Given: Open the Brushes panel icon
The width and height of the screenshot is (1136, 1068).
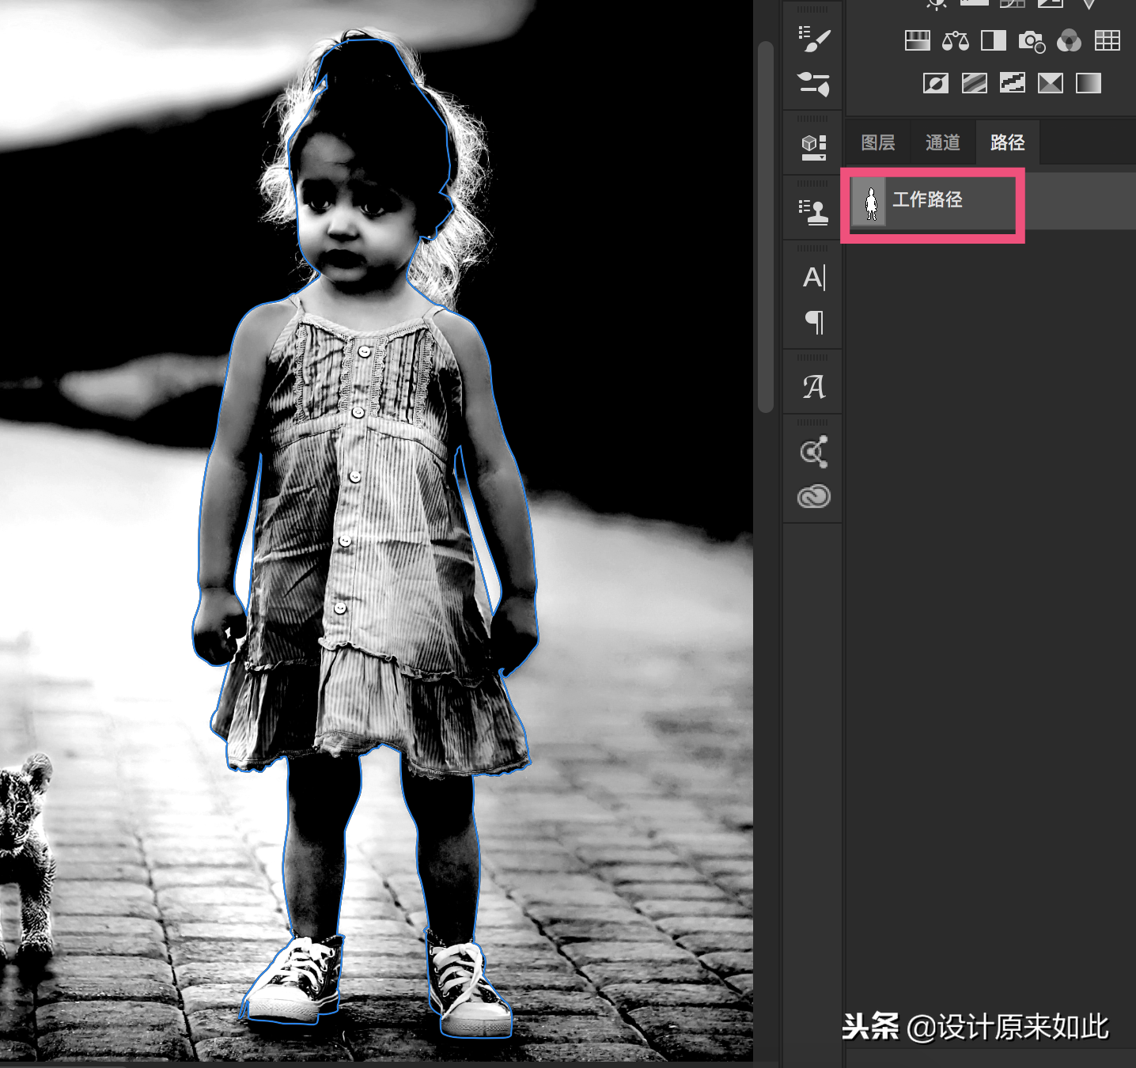Looking at the screenshot, I should pyautogui.click(x=813, y=83).
